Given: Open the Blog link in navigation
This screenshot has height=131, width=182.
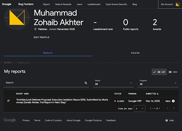Looking at the screenshot, I should (135, 4).
